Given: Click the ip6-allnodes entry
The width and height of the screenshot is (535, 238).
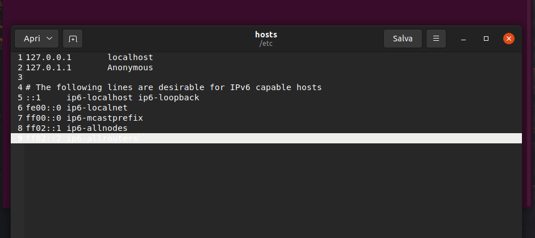Looking at the screenshot, I should [x=97, y=128].
